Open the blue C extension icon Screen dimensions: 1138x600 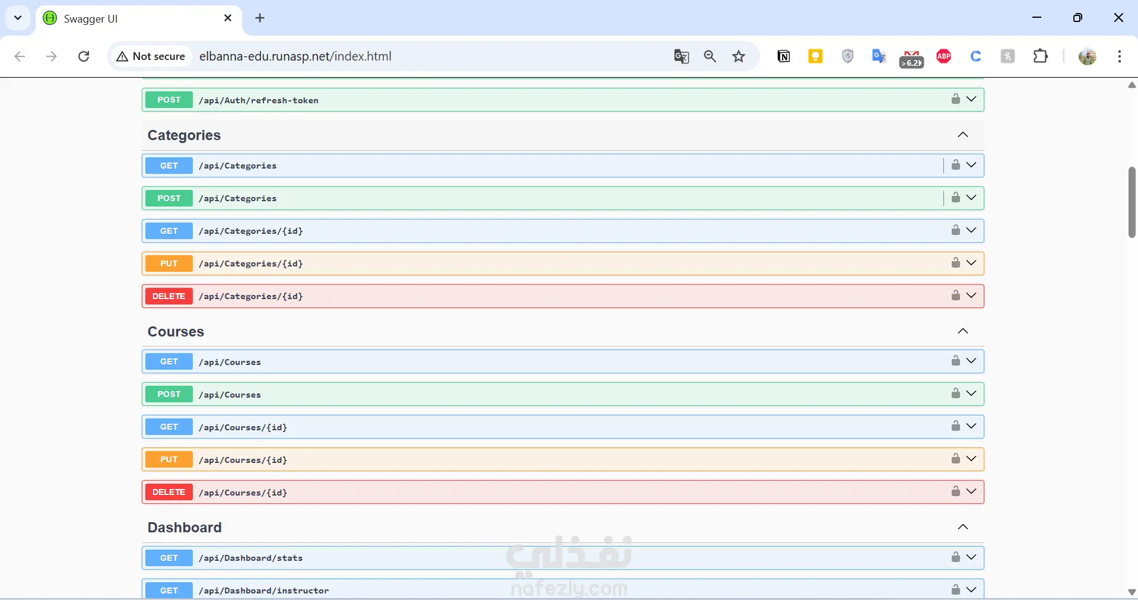pyautogui.click(x=976, y=56)
